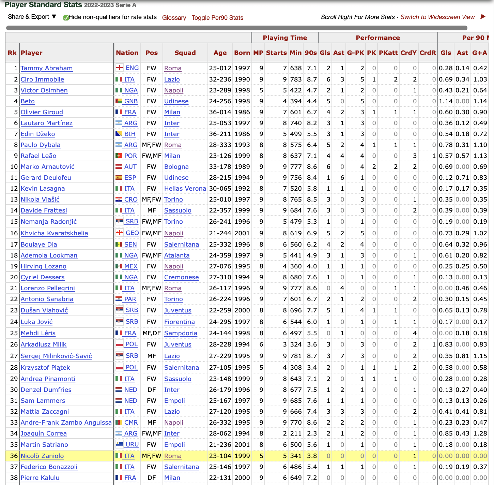
Task: Open the Glossary link
Action: click(174, 18)
